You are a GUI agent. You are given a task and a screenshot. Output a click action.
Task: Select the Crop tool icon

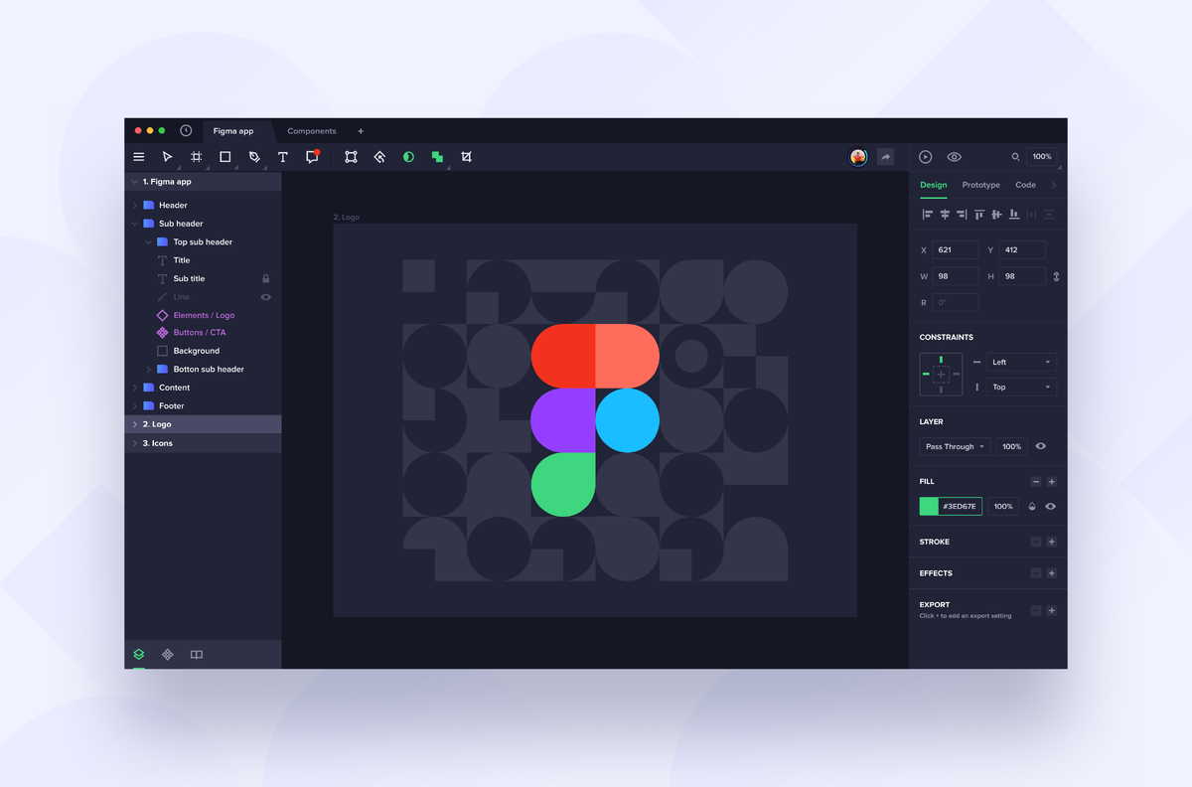point(466,157)
